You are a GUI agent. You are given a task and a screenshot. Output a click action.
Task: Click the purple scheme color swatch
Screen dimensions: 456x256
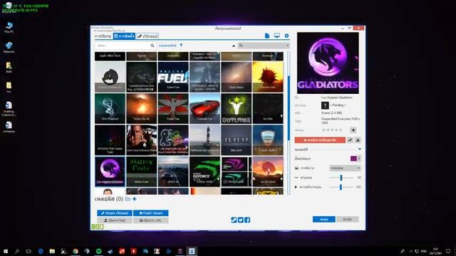(353, 159)
